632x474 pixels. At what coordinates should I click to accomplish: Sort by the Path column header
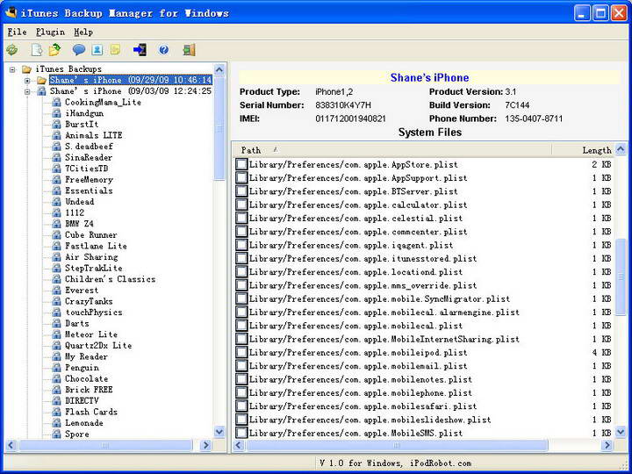391,150
